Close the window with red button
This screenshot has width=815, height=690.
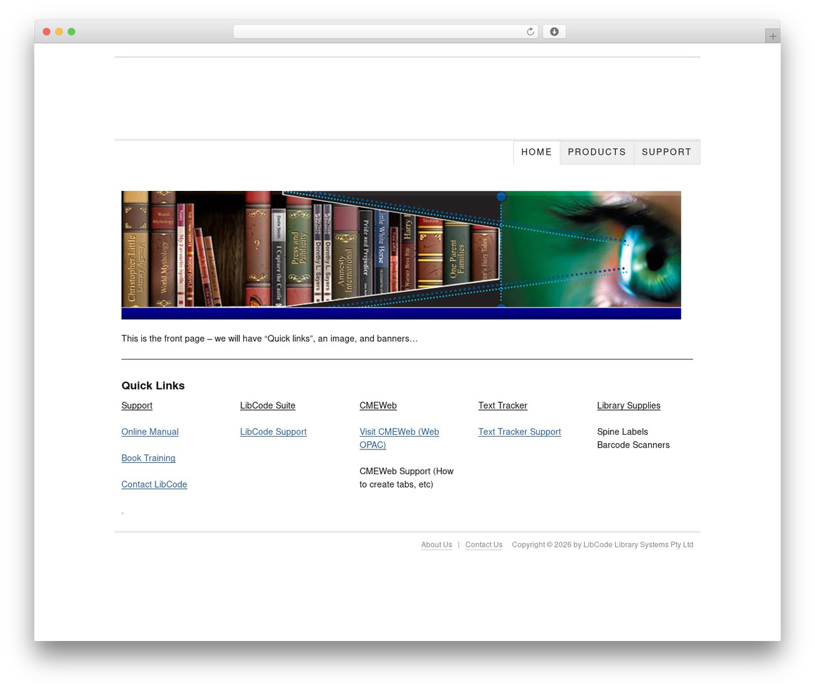point(46,32)
